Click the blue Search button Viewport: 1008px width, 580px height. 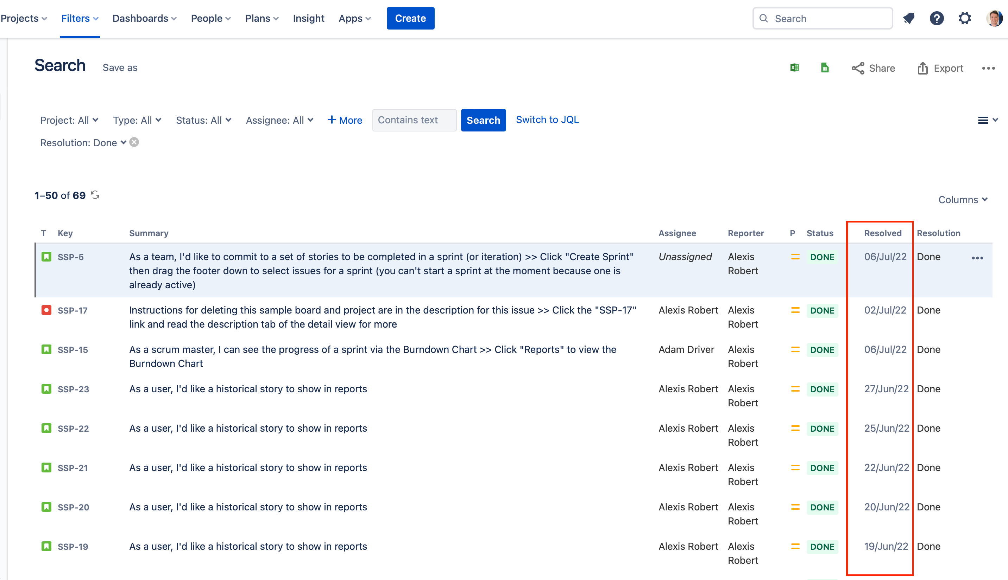point(483,120)
